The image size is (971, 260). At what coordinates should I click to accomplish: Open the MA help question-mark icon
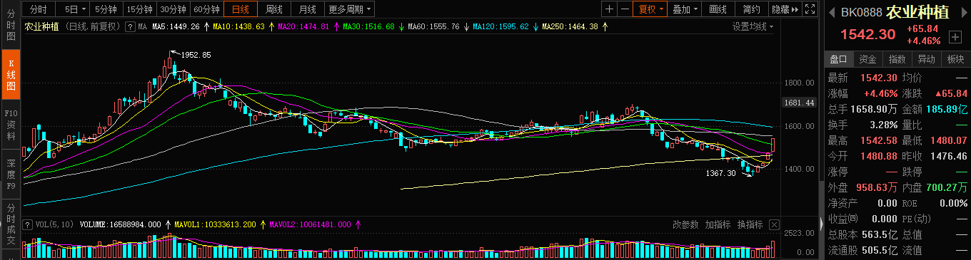coord(131,26)
